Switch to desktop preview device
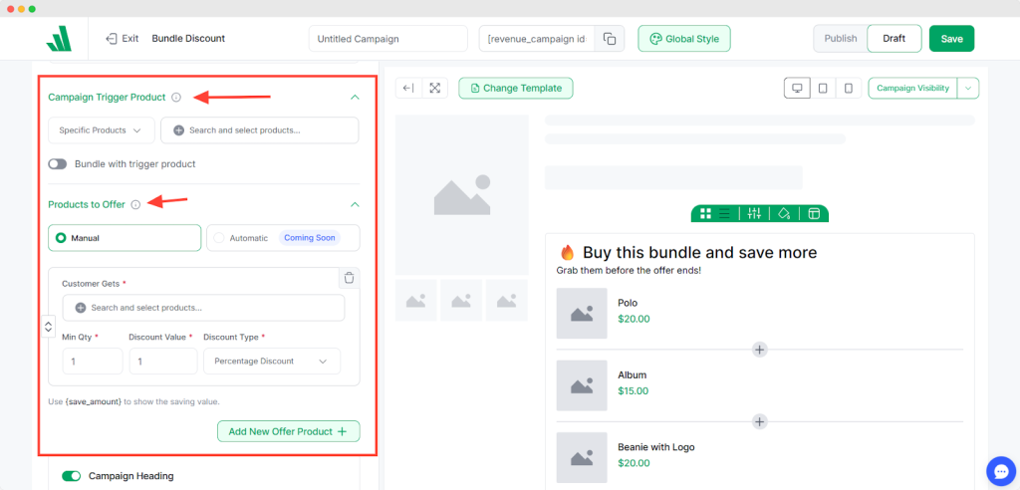 point(797,88)
